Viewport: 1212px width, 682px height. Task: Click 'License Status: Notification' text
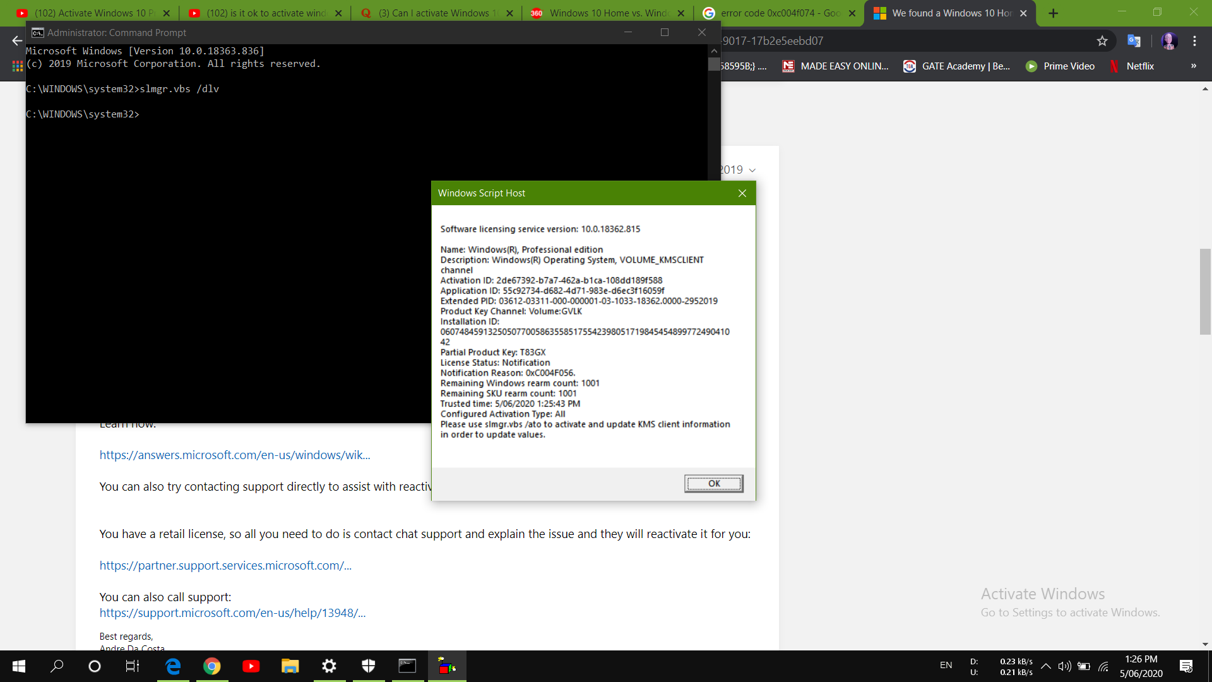pos(495,362)
